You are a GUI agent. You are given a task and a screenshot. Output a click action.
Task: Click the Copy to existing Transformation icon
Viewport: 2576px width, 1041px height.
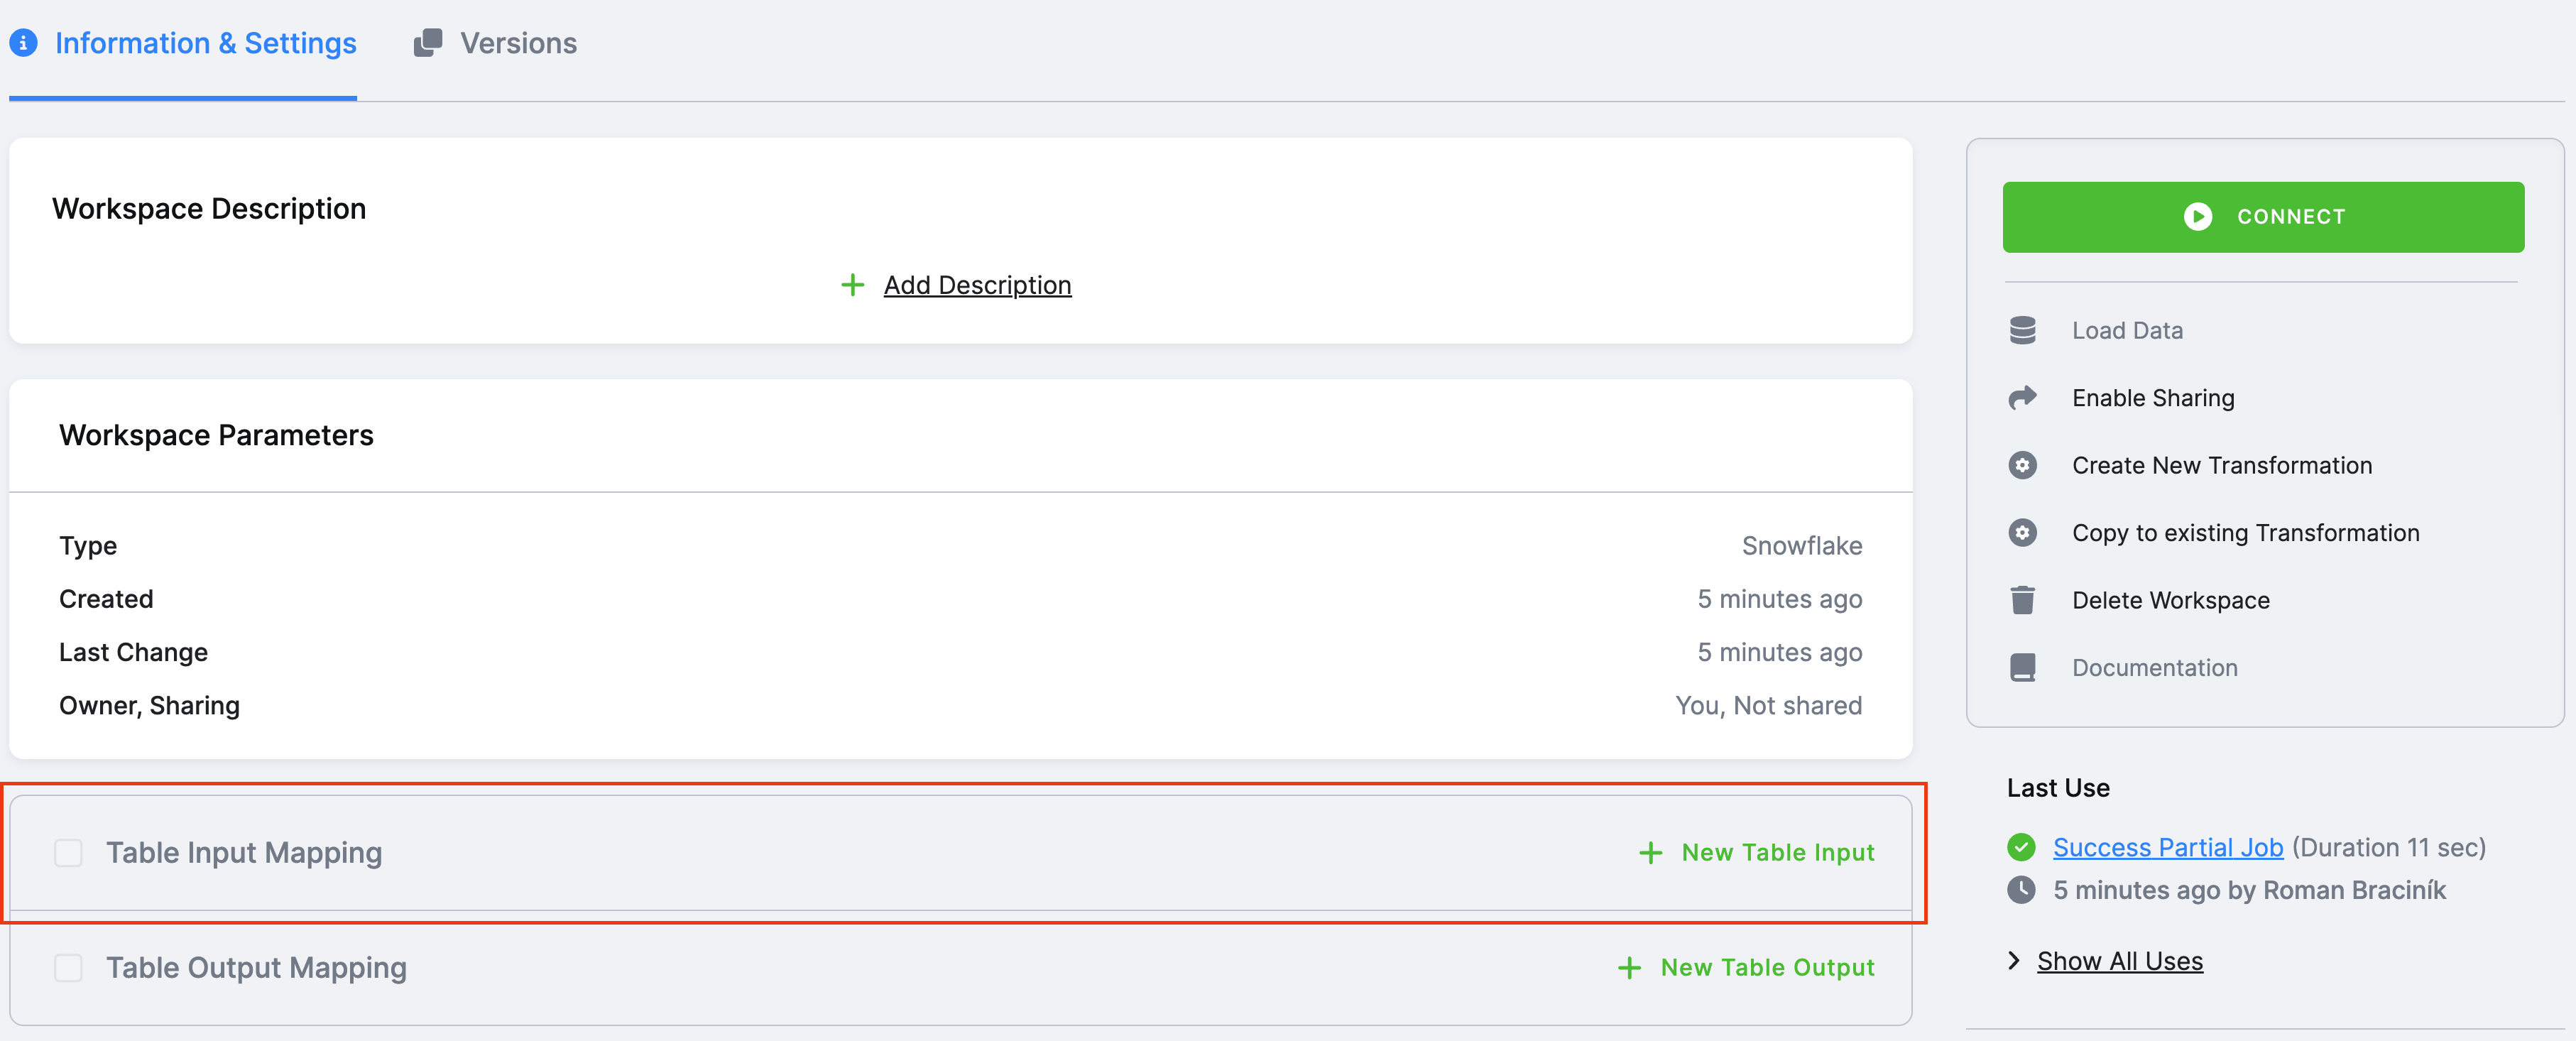click(x=2022, y=533)
